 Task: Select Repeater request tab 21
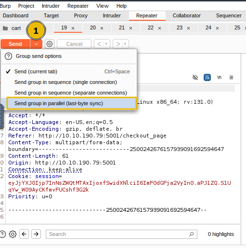coord(122,28)
